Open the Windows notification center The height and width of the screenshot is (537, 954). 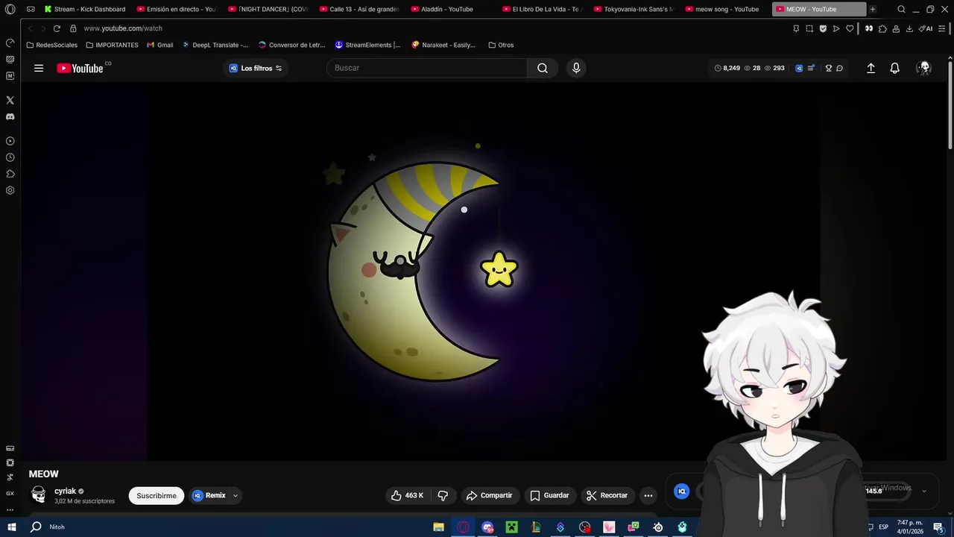[x=939, y=527]
